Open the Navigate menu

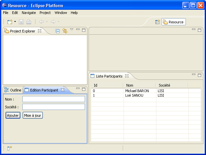29,13
